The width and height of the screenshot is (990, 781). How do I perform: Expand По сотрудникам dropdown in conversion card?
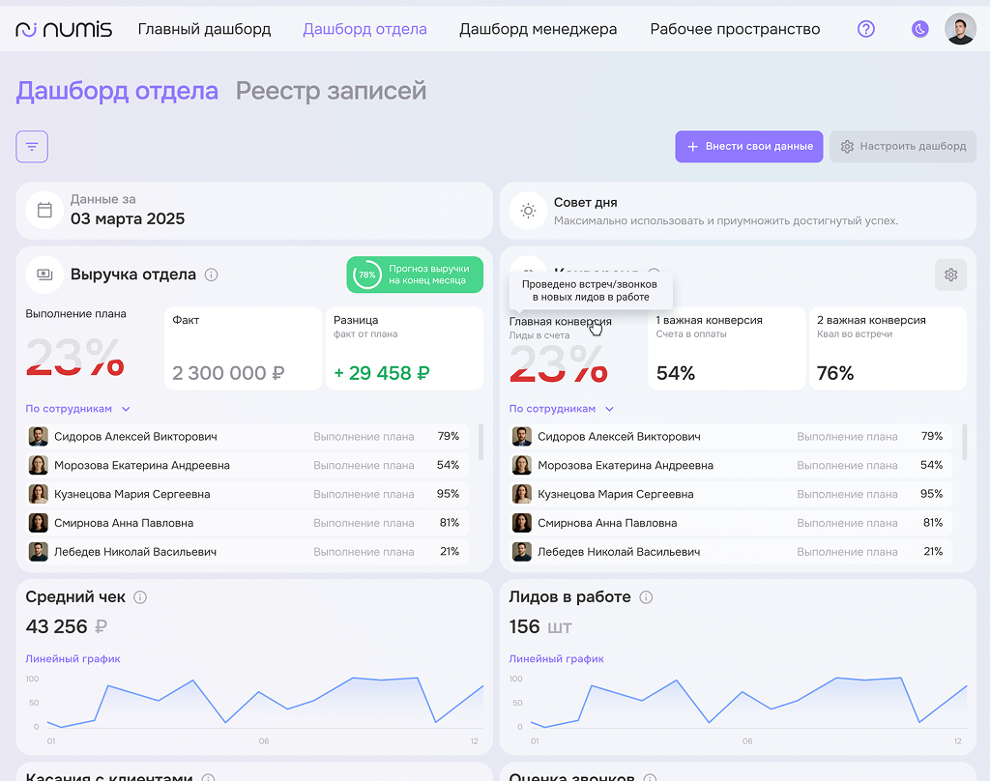click(x=561, y=409)
